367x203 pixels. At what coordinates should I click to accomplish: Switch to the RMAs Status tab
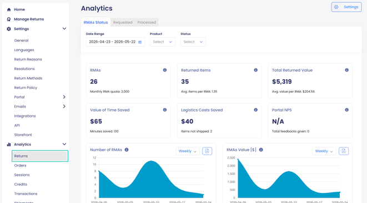[x=95, y=22]
